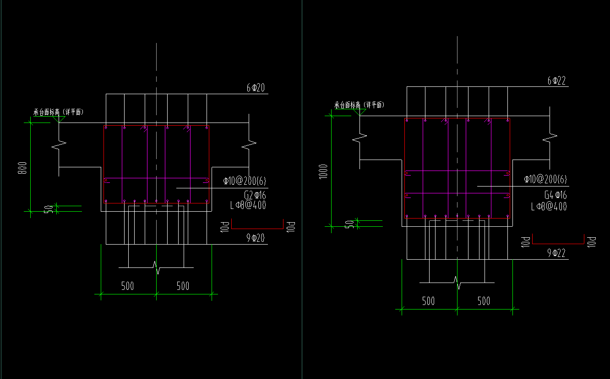Screen dimensions: 610x379
Task: Select LΦ8@400 text below G2Φ16
Action: 248,205
